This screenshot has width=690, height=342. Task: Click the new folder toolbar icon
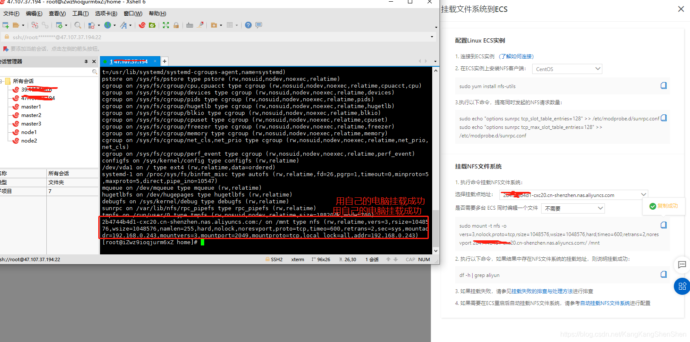[x=214, y=25]
